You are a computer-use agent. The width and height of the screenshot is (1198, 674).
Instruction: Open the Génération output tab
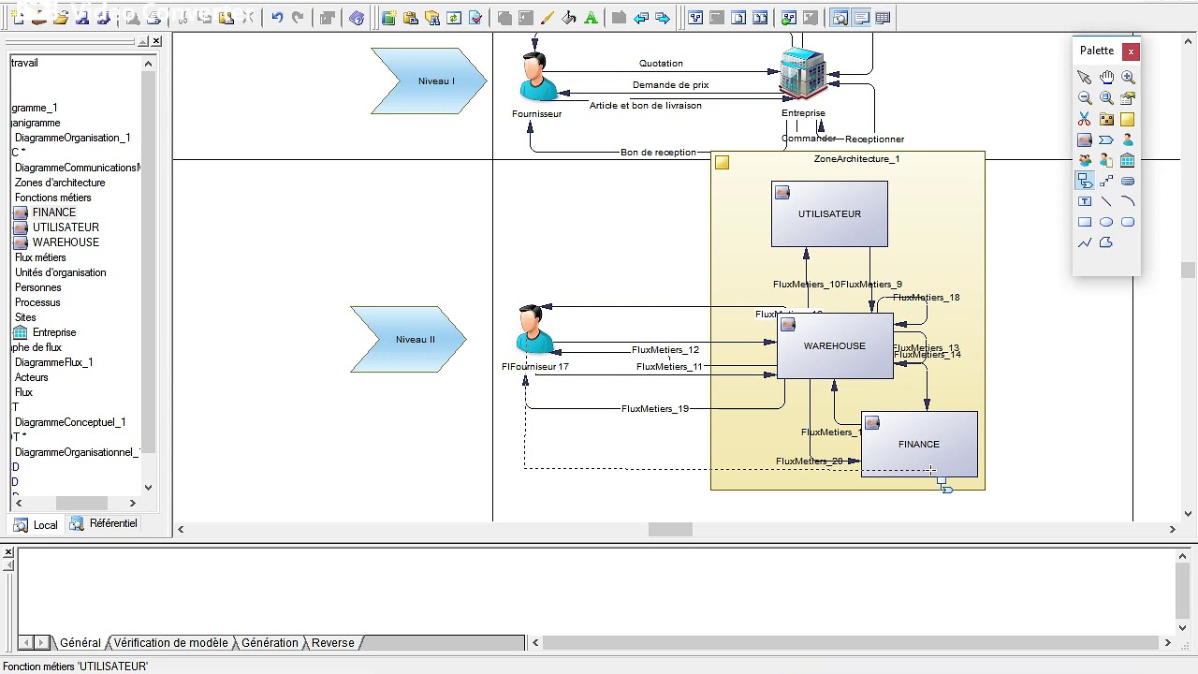pyautogui.click(x=270, y=643)
